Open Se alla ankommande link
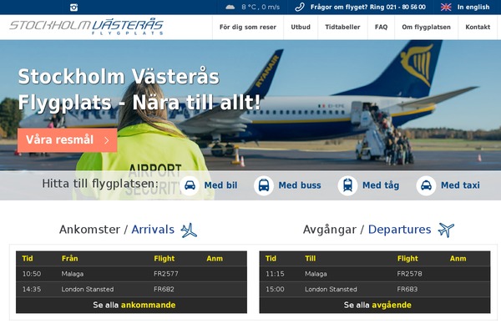 pos(134,305)
